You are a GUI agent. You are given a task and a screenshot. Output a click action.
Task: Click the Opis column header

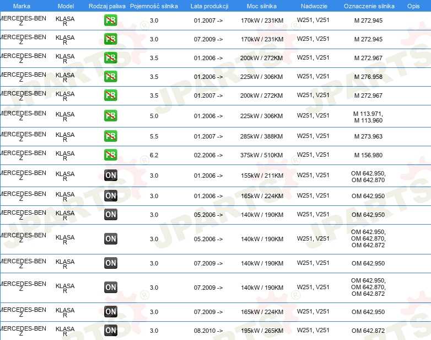pyautogui.click(x=413, y=6)
